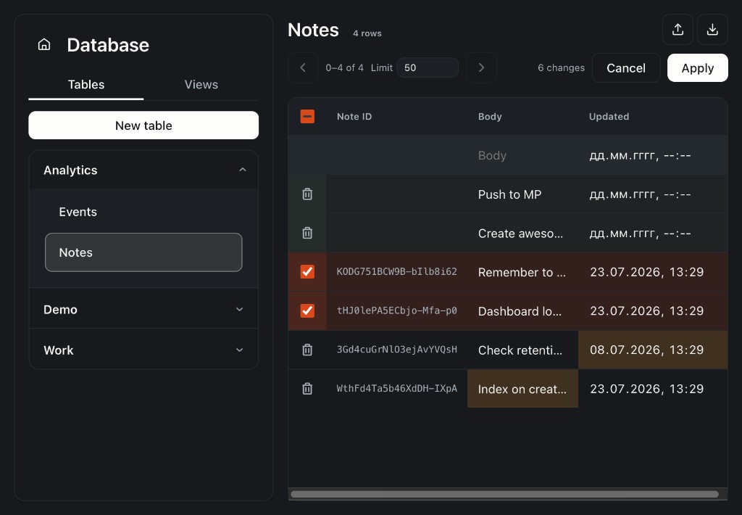Screen dimensions: 742x515
Task: Click the 08.07.2026, 13:29 date cell
Action: coord(653,350)
